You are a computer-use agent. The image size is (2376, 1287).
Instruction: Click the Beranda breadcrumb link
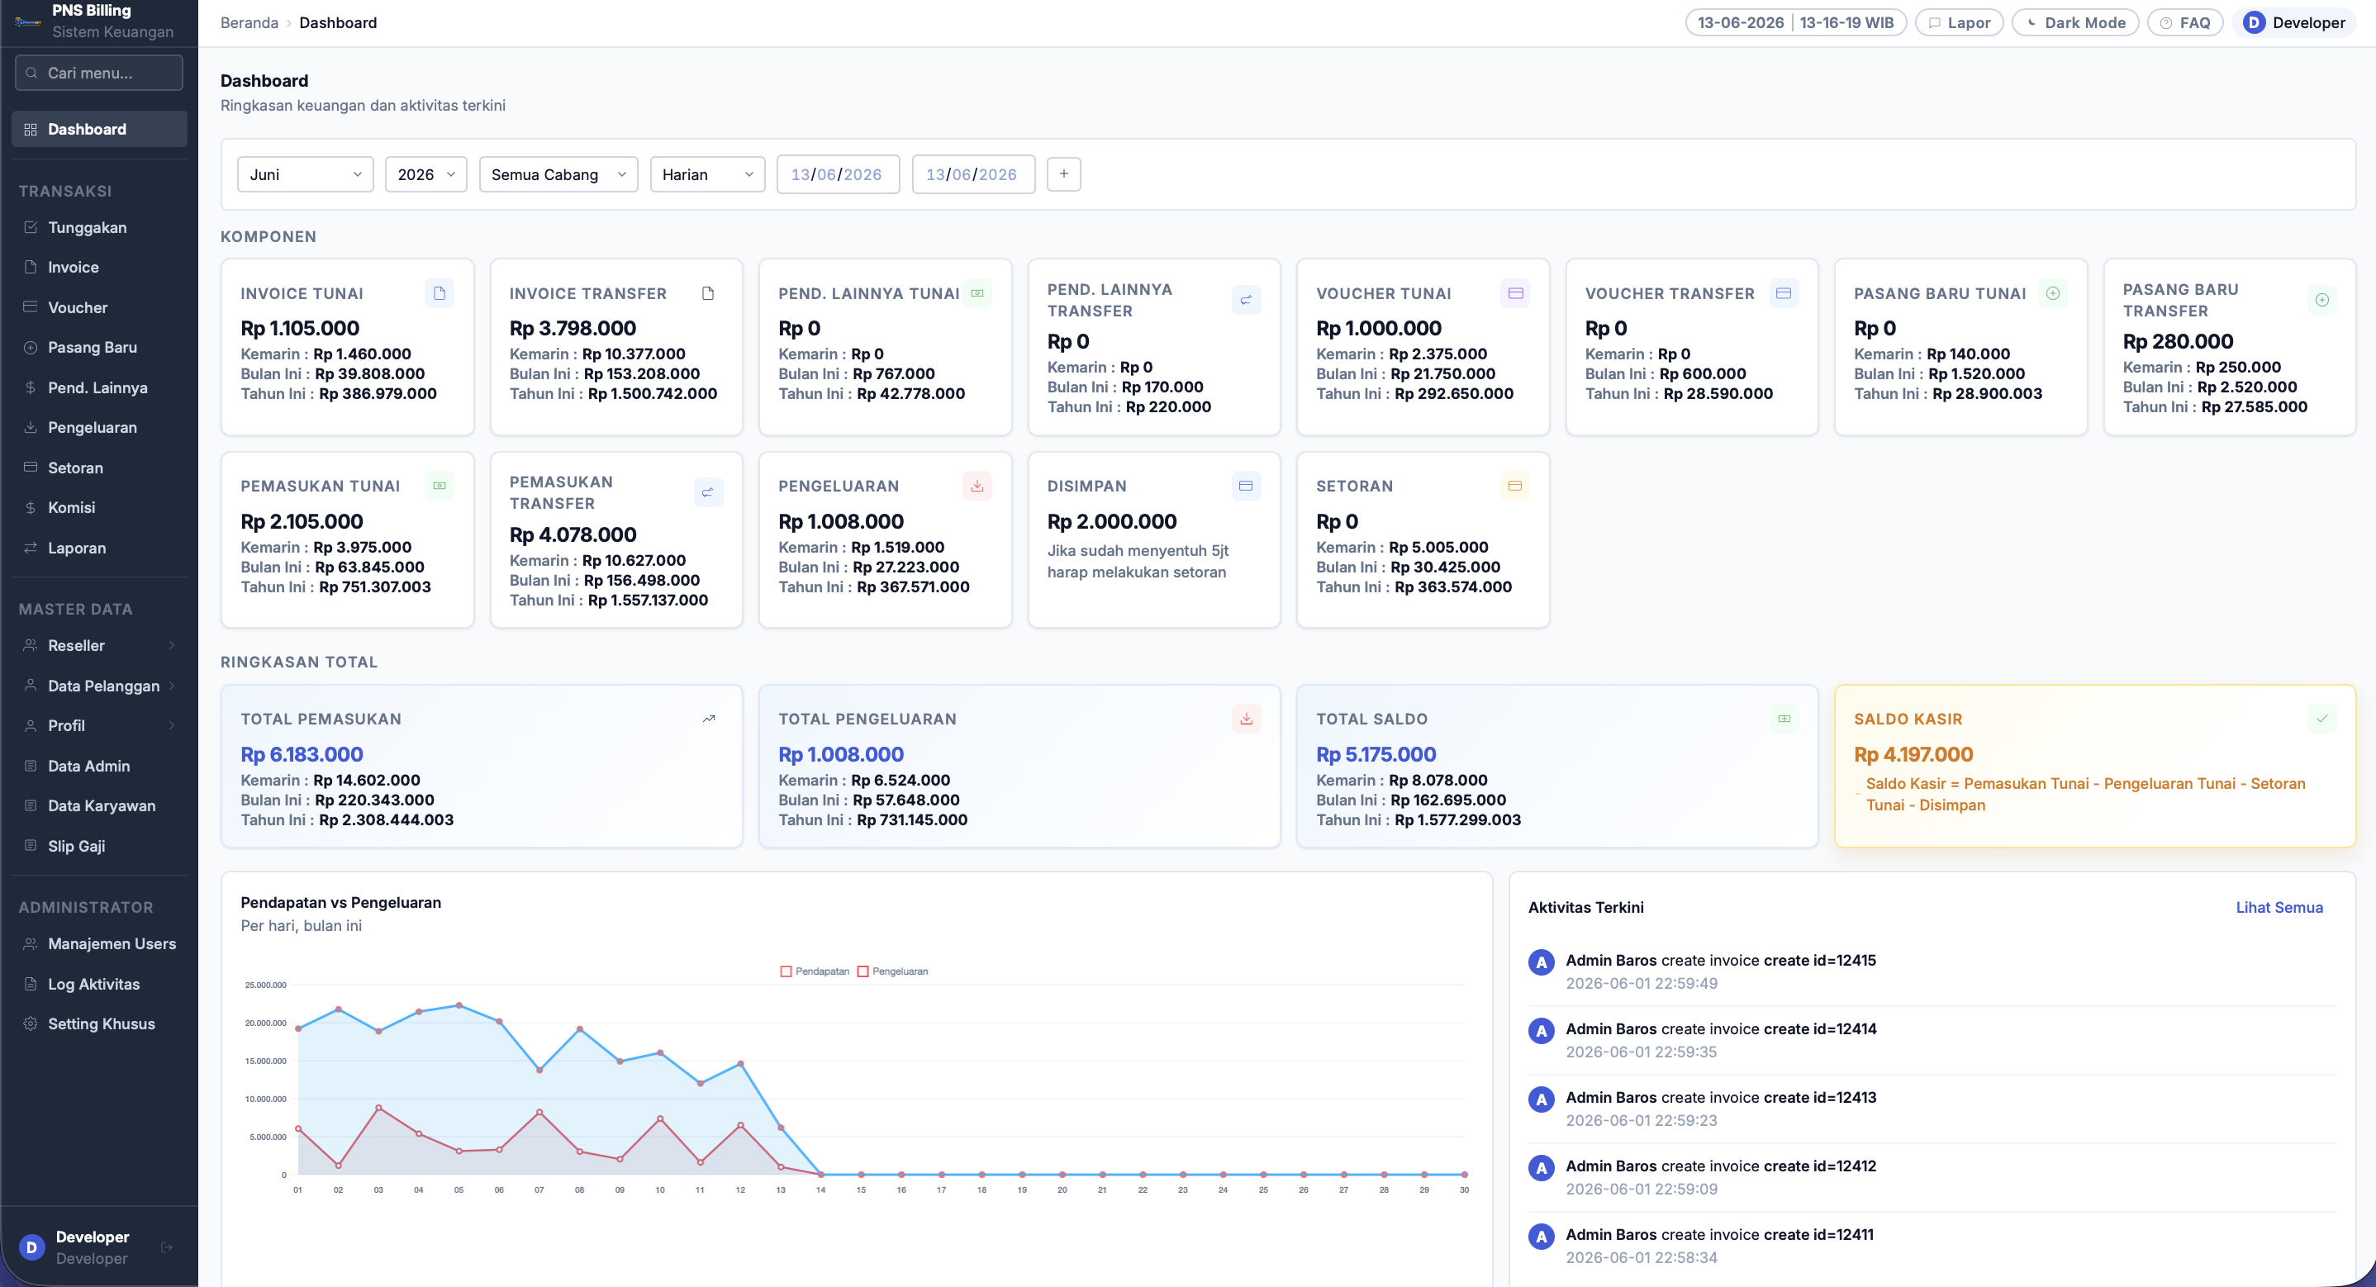click(249, 23)
